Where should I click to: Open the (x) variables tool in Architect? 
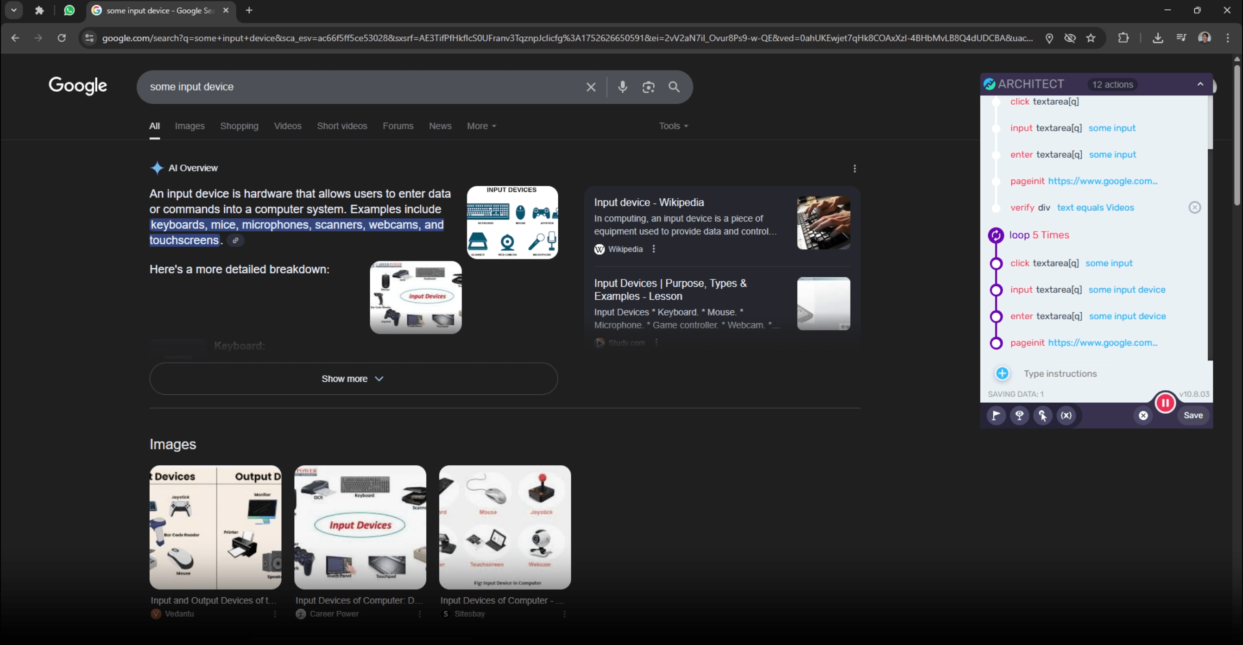point(1066,415)
